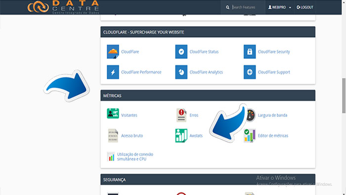Open the CloudFlare Status link

[x=204, y=51]
